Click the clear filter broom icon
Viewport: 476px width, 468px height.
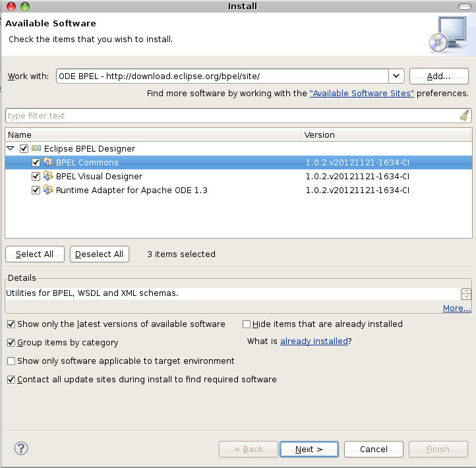(464, 115)
